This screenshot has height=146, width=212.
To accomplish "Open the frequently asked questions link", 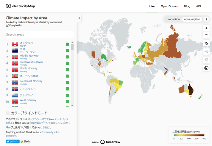I will [x=33, y=134].
